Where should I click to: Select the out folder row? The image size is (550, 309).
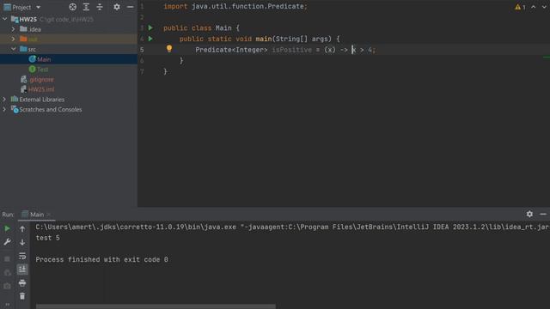[x=69, y=39]
